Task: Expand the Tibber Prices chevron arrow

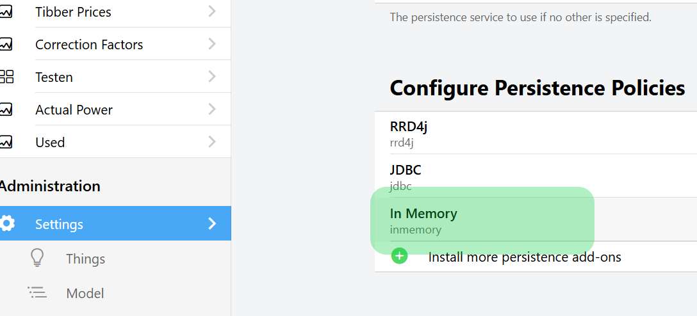Action: [x=212, y=12]
